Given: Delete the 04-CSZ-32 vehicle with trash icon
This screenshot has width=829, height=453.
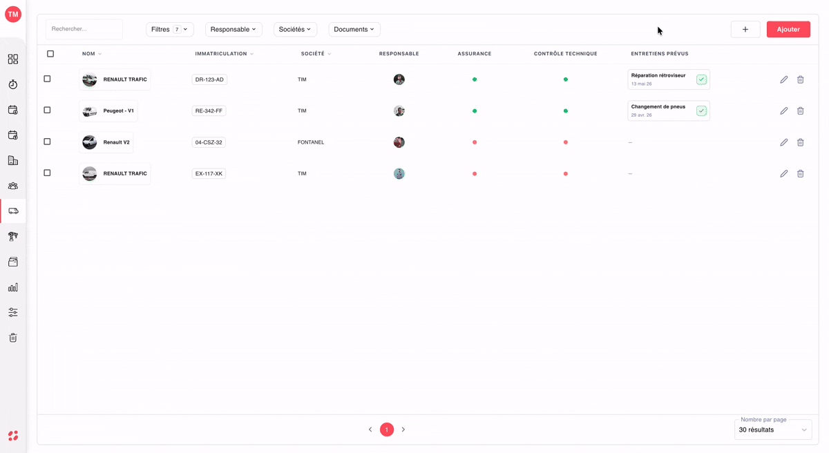Looking at the screenshot, I should 800,142.
